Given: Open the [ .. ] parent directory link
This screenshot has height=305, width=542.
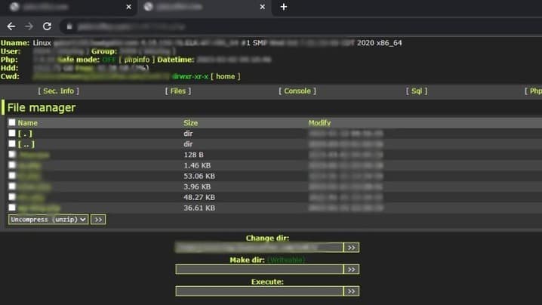Looking at the screenshot, I should (26, 144).
